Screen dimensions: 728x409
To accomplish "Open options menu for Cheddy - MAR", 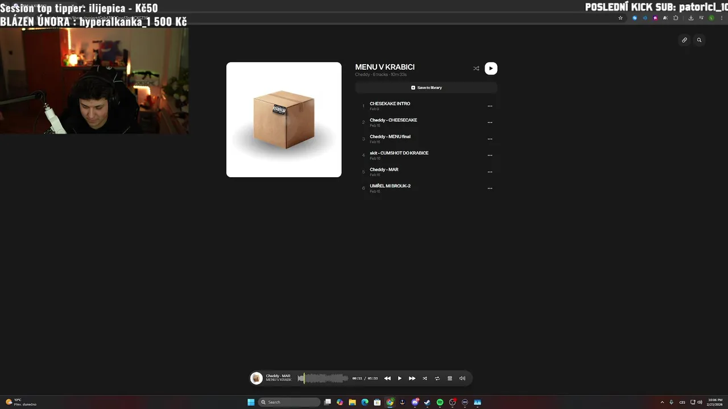I will click(490, 172).
